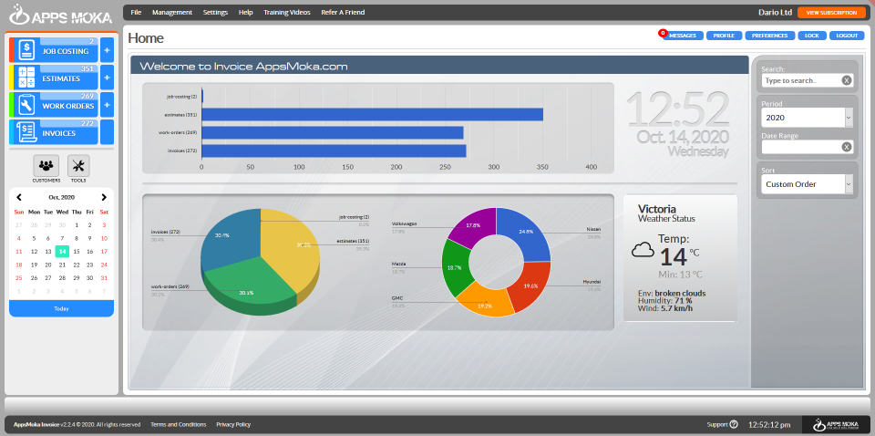Open the Invoices module
This screenshot has width=875, height=436.
[54, 132]
